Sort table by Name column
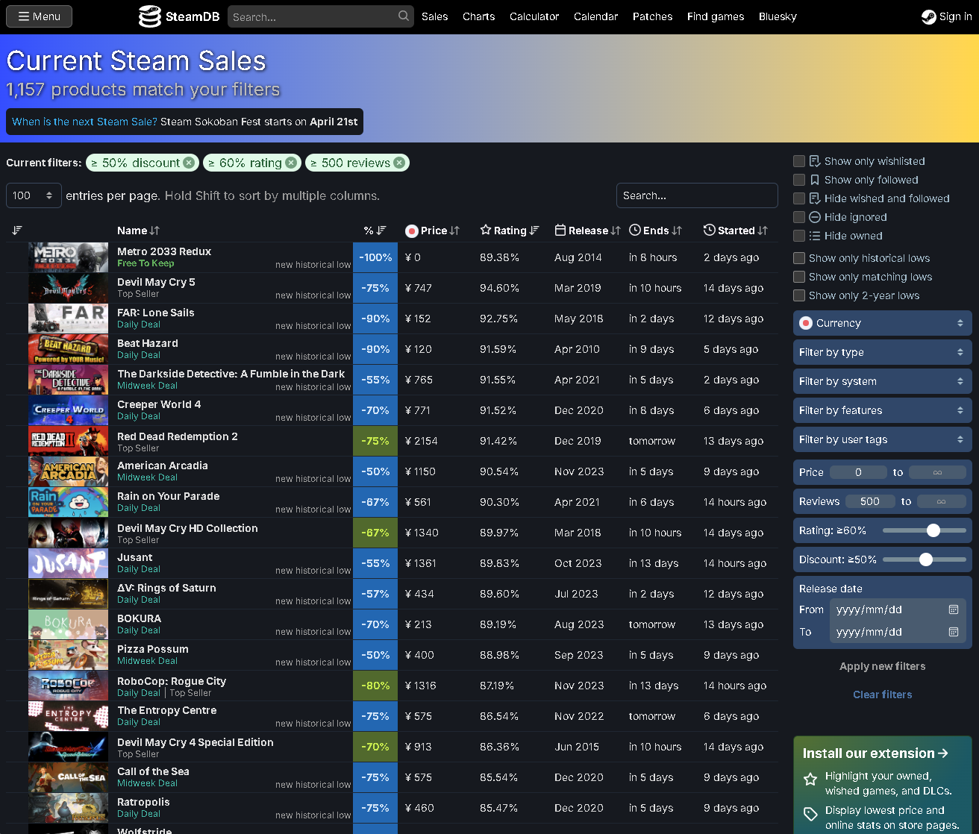The width and height of the screenshot is (979, 834). click(x=138, y=231)
